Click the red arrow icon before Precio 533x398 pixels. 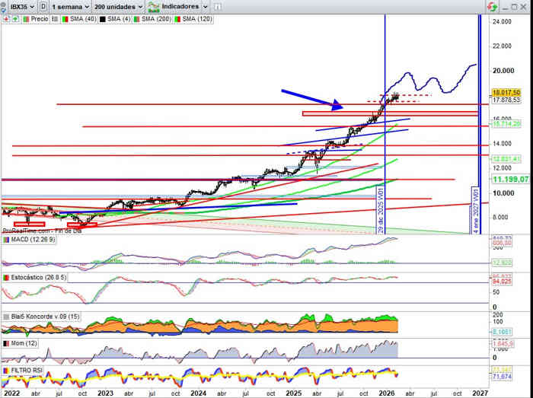(5, 18)
